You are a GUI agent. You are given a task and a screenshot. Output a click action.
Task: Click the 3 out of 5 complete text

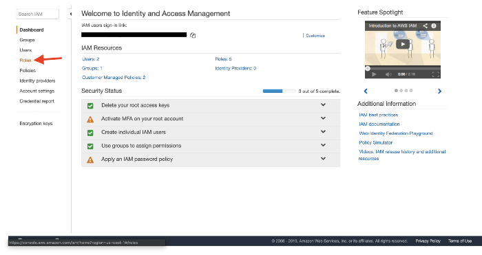pos(319,91)
